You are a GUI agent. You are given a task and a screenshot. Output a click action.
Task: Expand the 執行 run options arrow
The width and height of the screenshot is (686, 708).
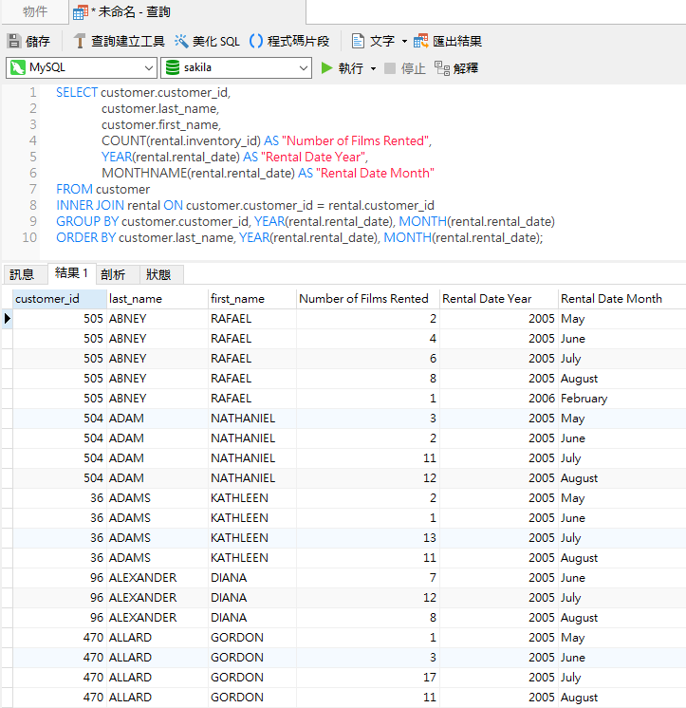pos(373,68)
